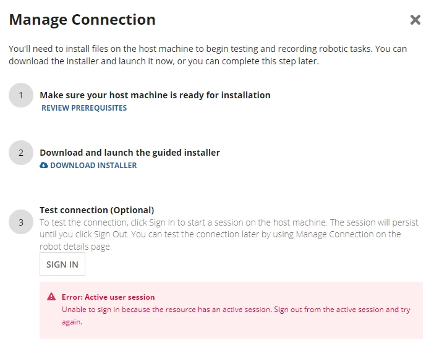434x351 pixels.
Task: Select the step 2 number circle
Action: click(x=21, y=153)
